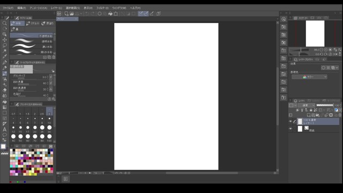Select the Pen tool
This screenshot has height=193, width=343.
point(4,62)
